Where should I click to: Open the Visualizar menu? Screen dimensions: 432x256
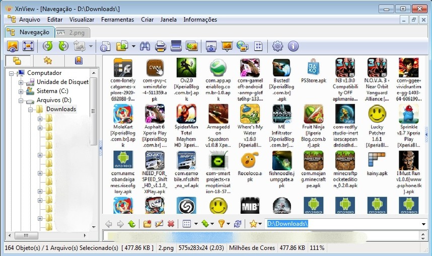[82, 20]
